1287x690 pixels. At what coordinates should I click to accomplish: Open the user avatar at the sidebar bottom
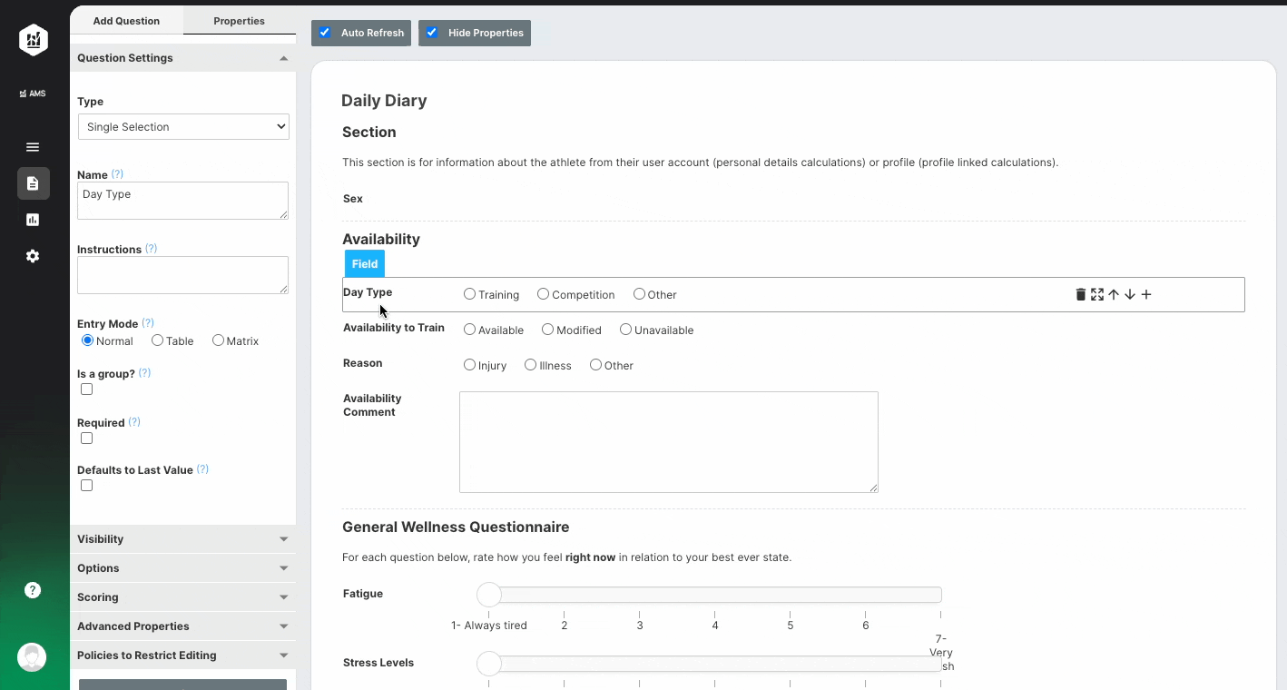coord(32,657)
